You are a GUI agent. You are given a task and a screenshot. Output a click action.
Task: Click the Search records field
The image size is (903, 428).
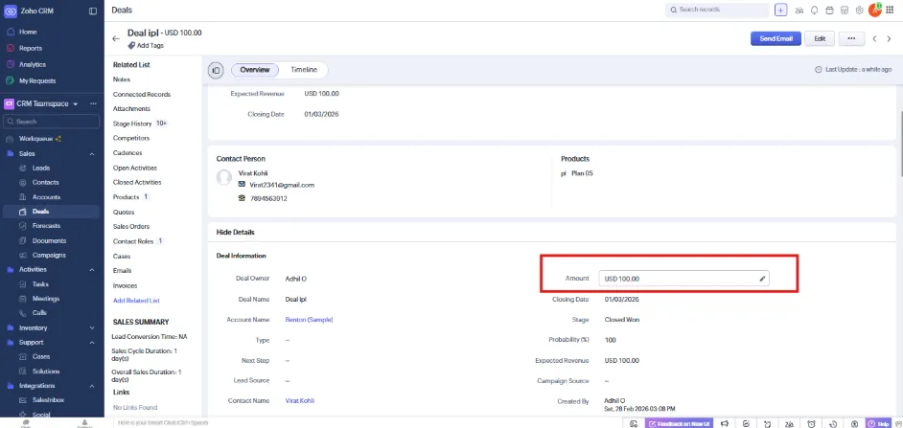pos(717,10)
